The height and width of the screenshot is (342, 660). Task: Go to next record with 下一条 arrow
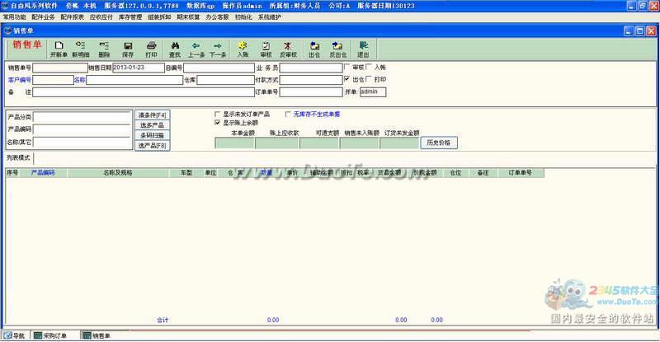tap(218, 45)
